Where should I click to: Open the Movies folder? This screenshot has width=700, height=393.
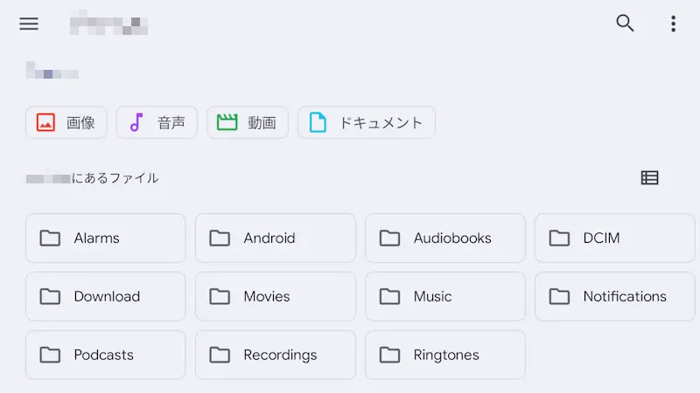point(276,296)
